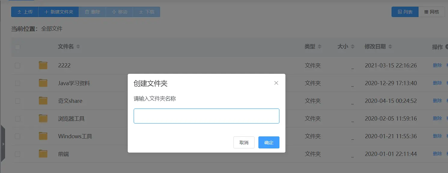This screenshot has height=173, width=448.
Task: Click the folder icon beside 前端
Action: 43,154
